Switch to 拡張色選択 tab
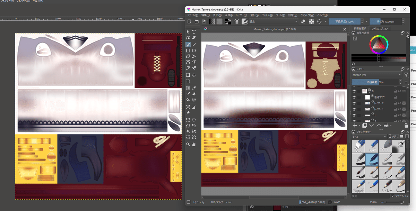 360,28
